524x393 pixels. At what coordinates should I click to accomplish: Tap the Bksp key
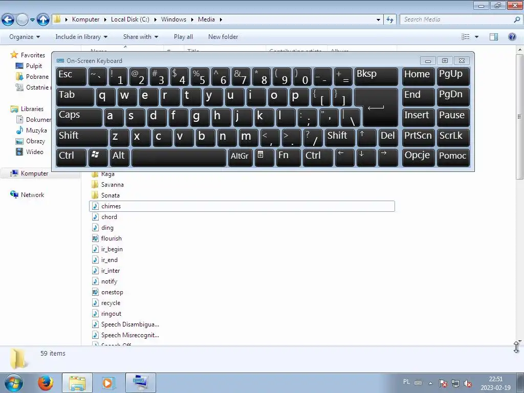[x=376, y=76]
